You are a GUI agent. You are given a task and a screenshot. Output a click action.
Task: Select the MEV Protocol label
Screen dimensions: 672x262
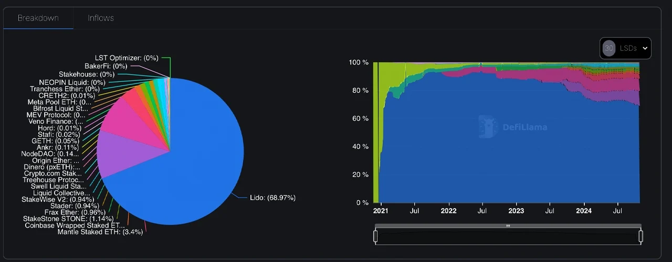pos(56,115)
